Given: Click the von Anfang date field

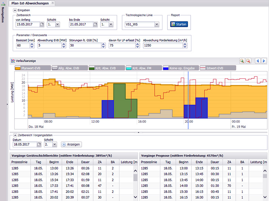Looking at the screenshot, I should point(28,24).
